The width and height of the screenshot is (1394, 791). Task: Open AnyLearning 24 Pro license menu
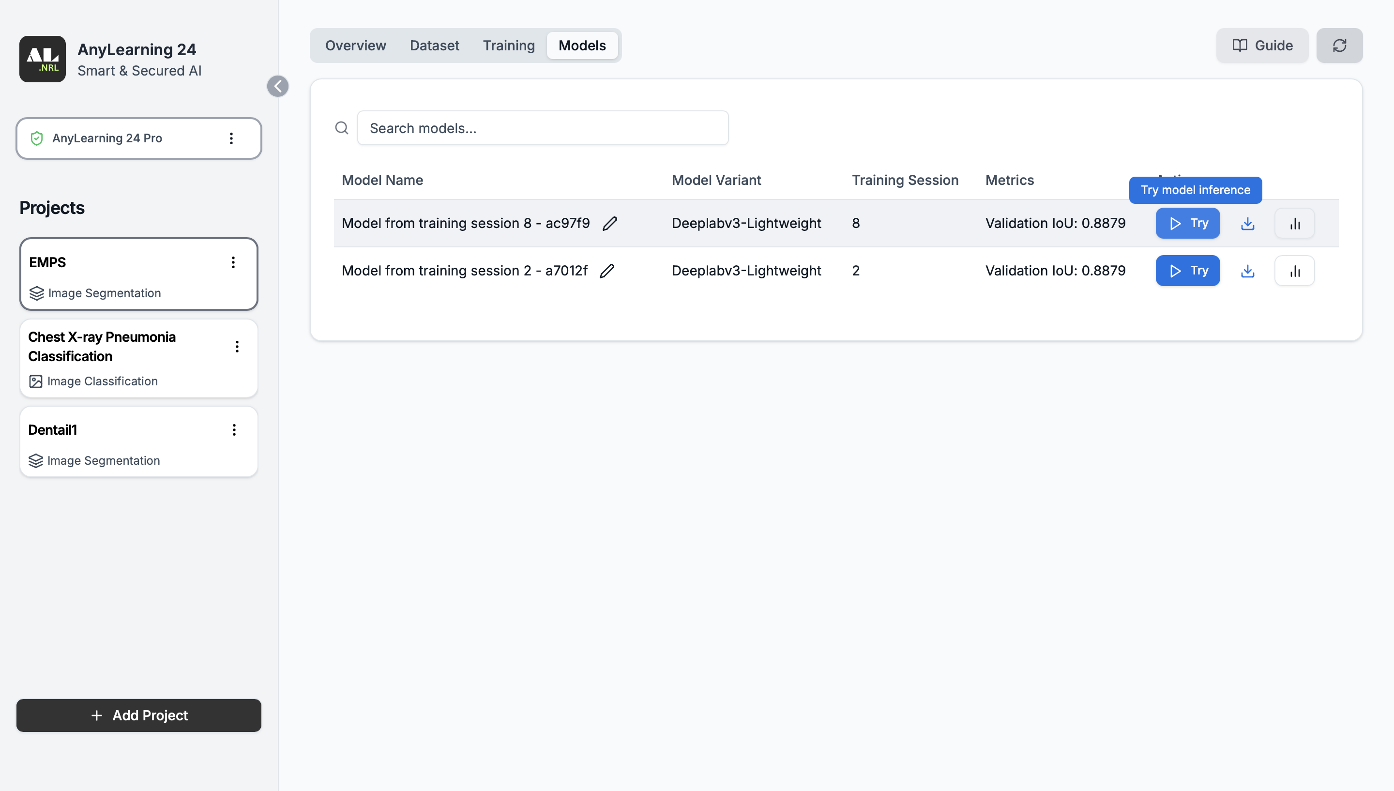(231, 138)
